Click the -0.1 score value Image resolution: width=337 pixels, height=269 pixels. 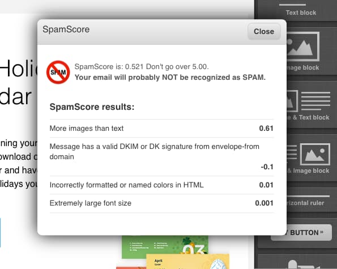pyautogui.click(x=267, y=166)
